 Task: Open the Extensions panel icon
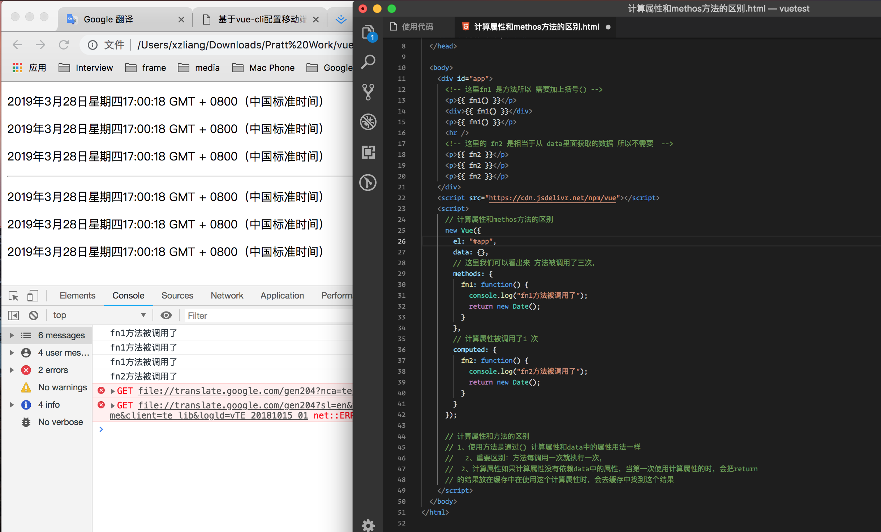(368, 152)
